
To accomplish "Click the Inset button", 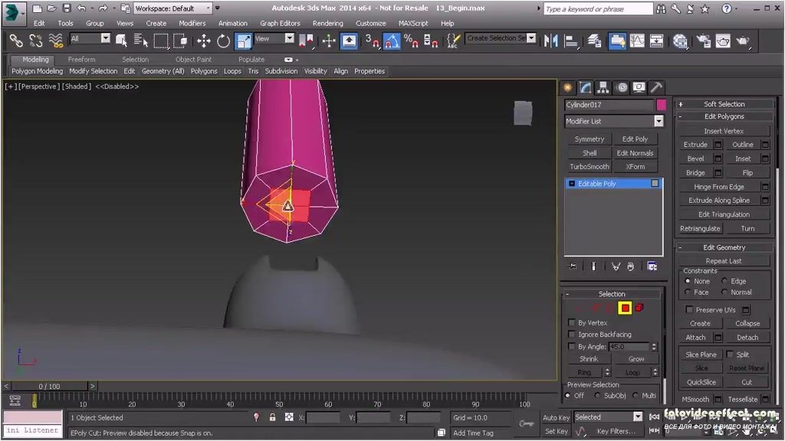I will [743, 158].
